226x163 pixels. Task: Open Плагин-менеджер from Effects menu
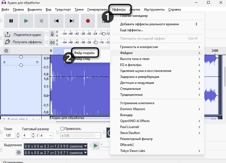[157, 16]
